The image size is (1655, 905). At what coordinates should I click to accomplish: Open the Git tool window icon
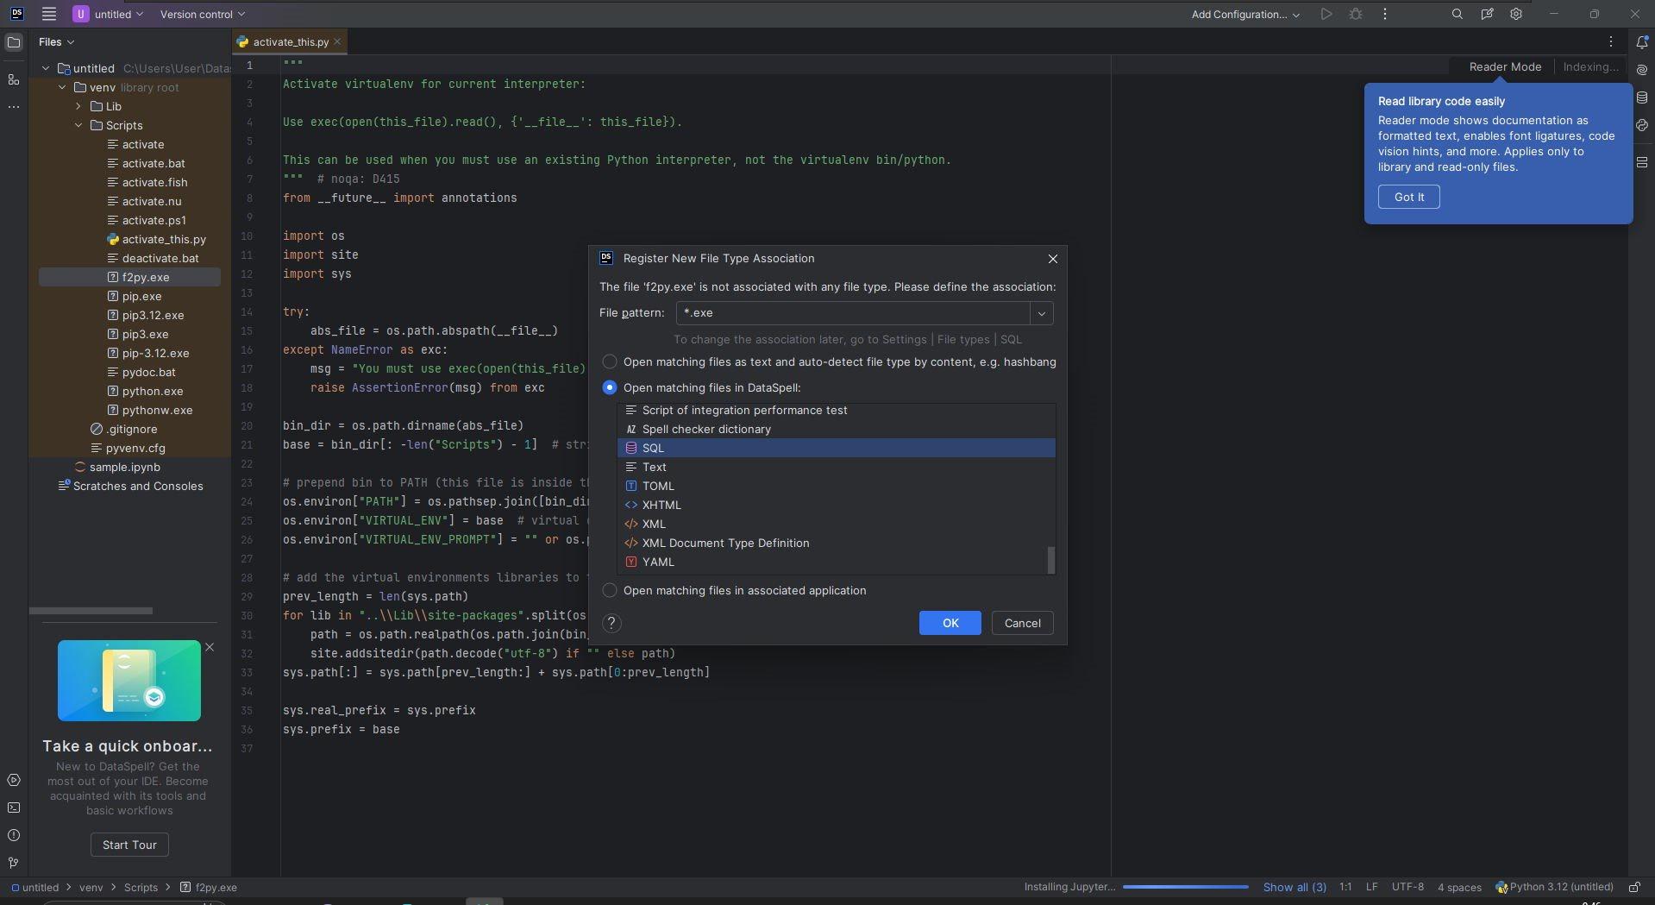click(14, 863)
